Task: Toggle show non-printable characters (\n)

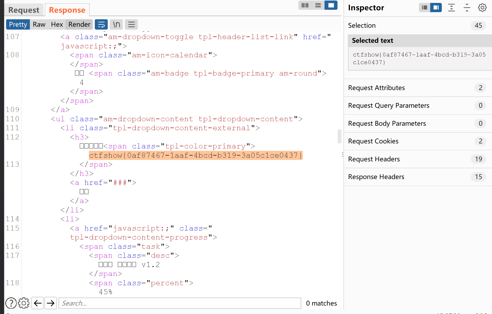Action: pyautogui.click(x=116, y=25)
